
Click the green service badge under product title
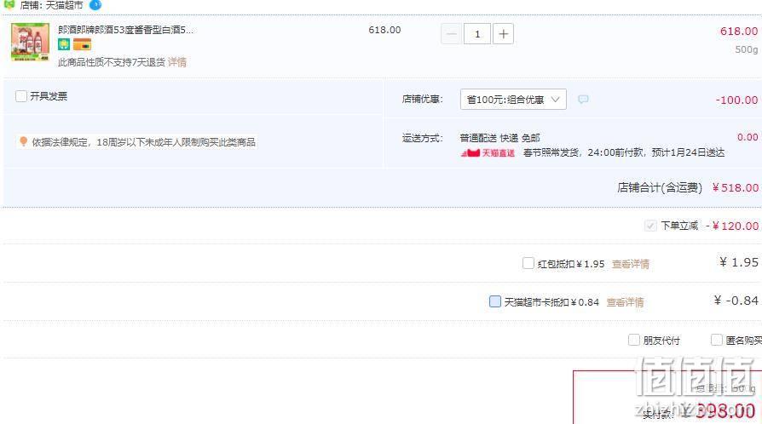pos(64,44)
